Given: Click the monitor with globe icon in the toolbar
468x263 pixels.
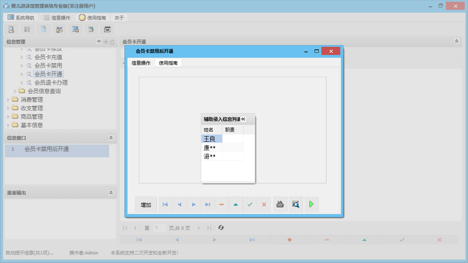Looking at the screenshot, I should [x=75, y=29].
